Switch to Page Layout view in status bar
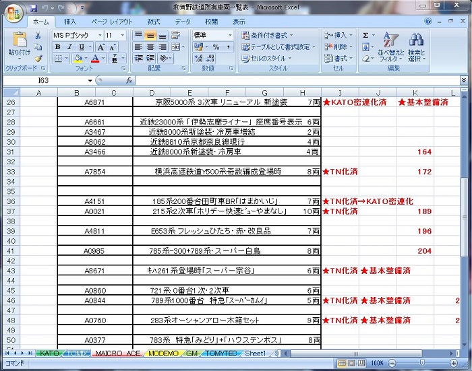The width and height of the screenshot is (472, 371). [x=351, y=363]
